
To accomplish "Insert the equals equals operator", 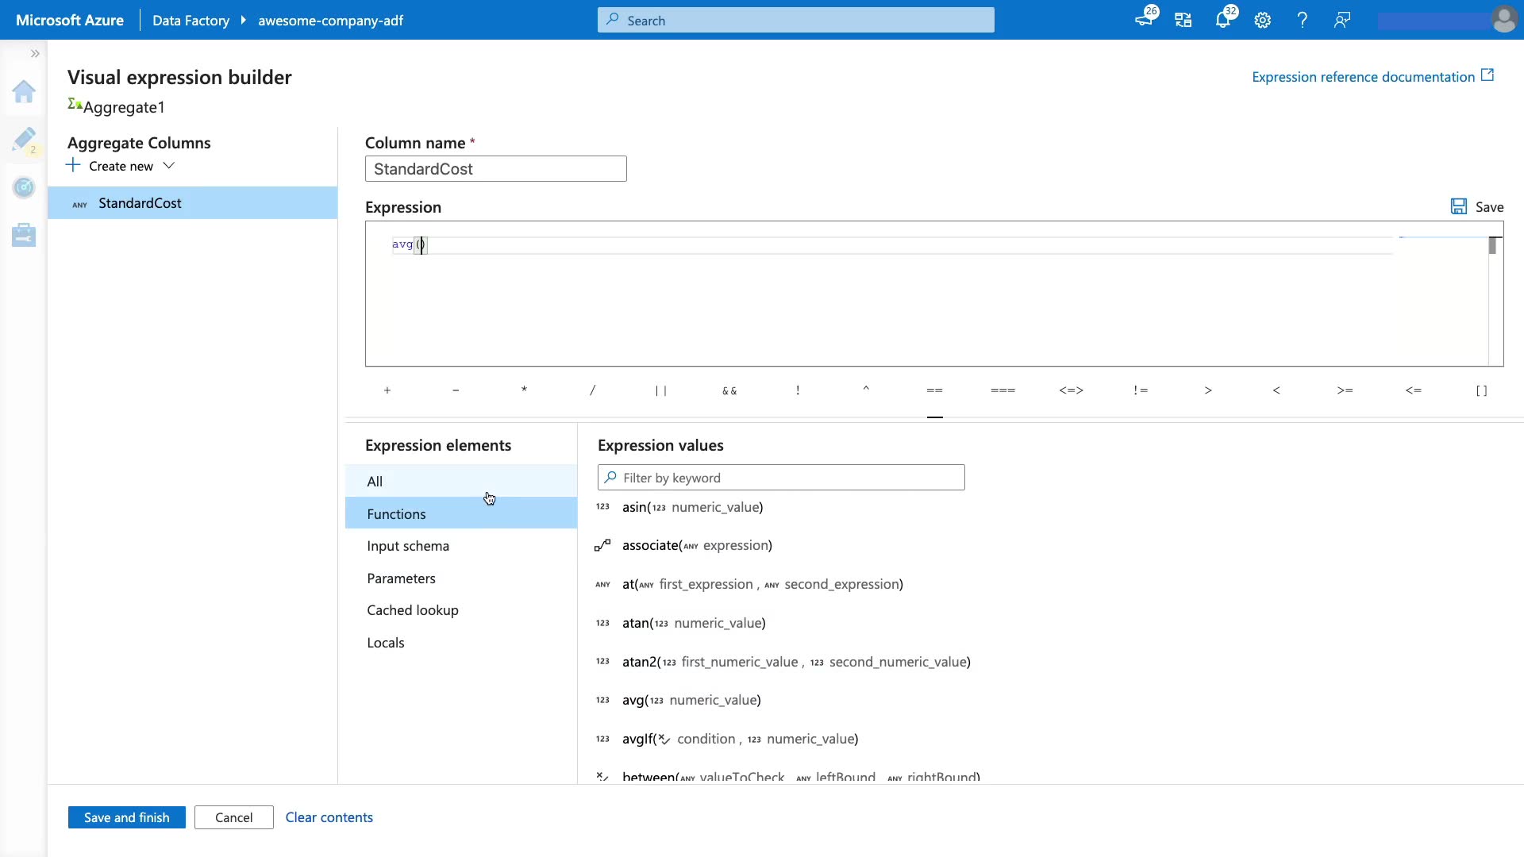I will tap(934, 390).
